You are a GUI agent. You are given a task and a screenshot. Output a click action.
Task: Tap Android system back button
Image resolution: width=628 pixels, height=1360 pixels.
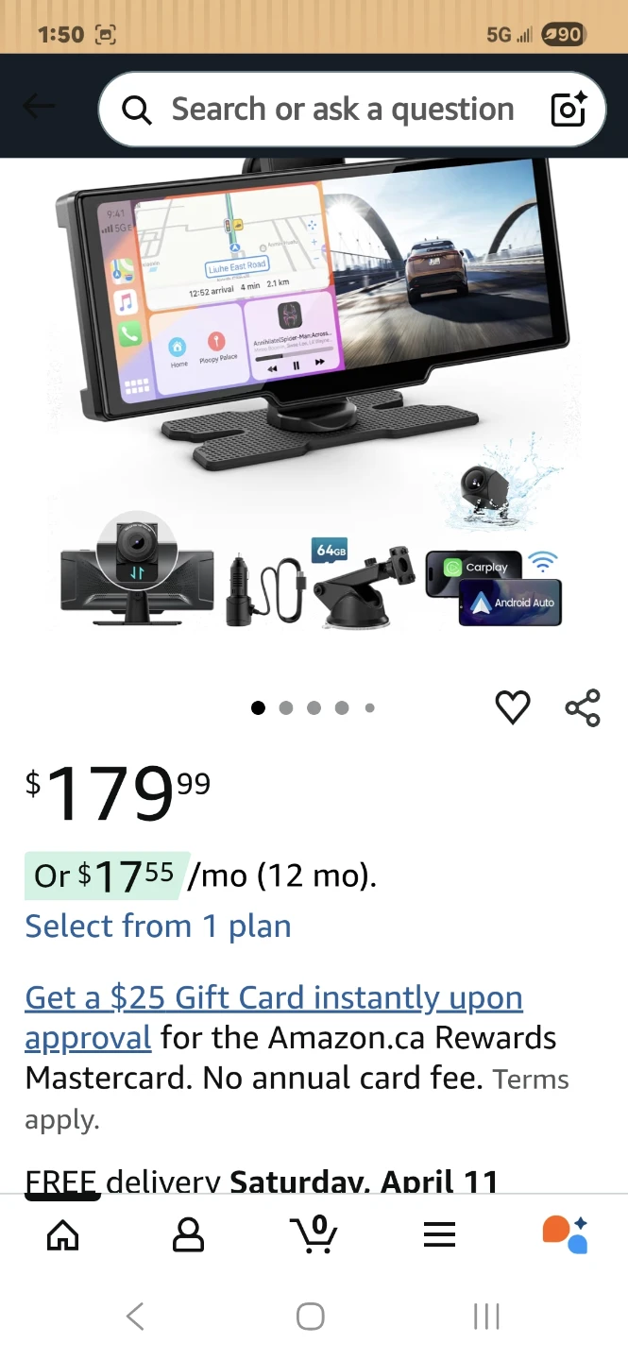[x=135, y=1316]
